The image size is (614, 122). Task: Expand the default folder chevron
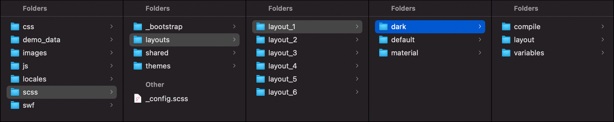click(480, 40)
